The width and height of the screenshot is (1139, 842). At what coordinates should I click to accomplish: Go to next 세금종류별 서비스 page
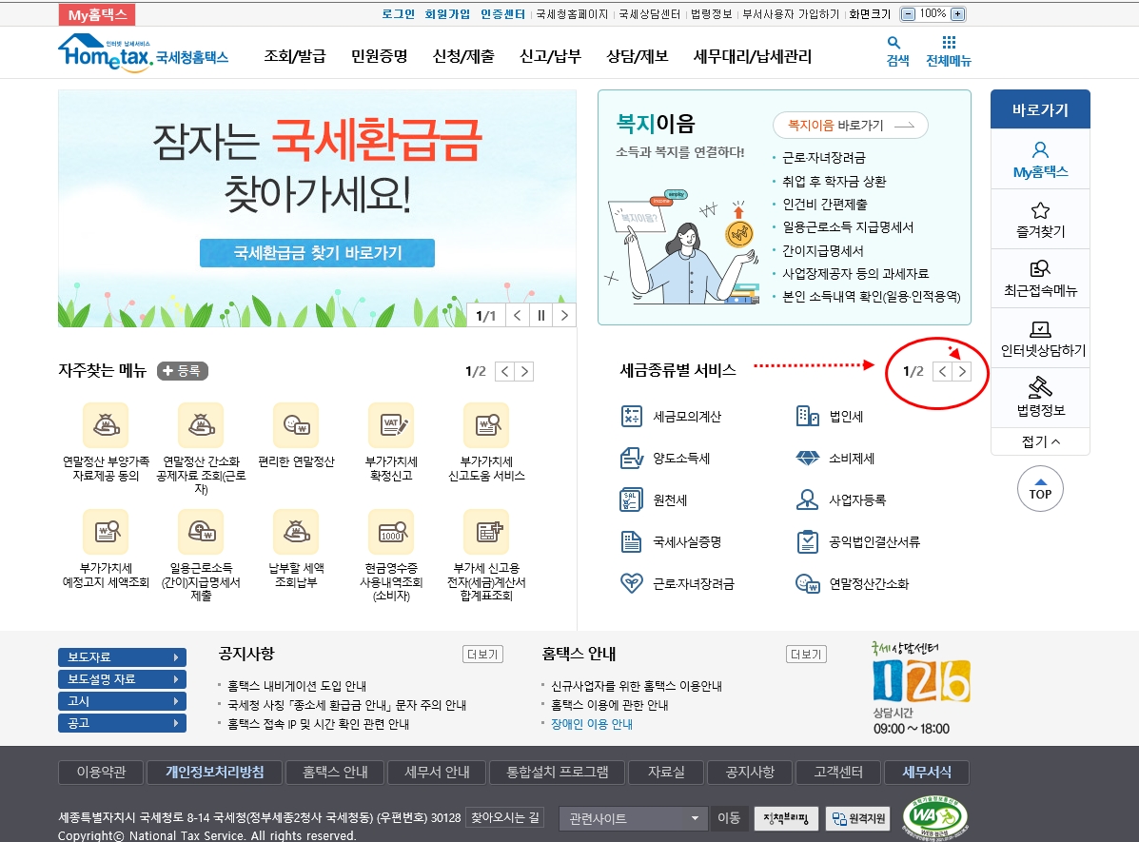coord(962,371)
